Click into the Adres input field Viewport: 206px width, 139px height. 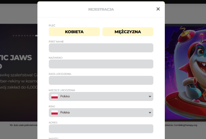click(101, 129)
